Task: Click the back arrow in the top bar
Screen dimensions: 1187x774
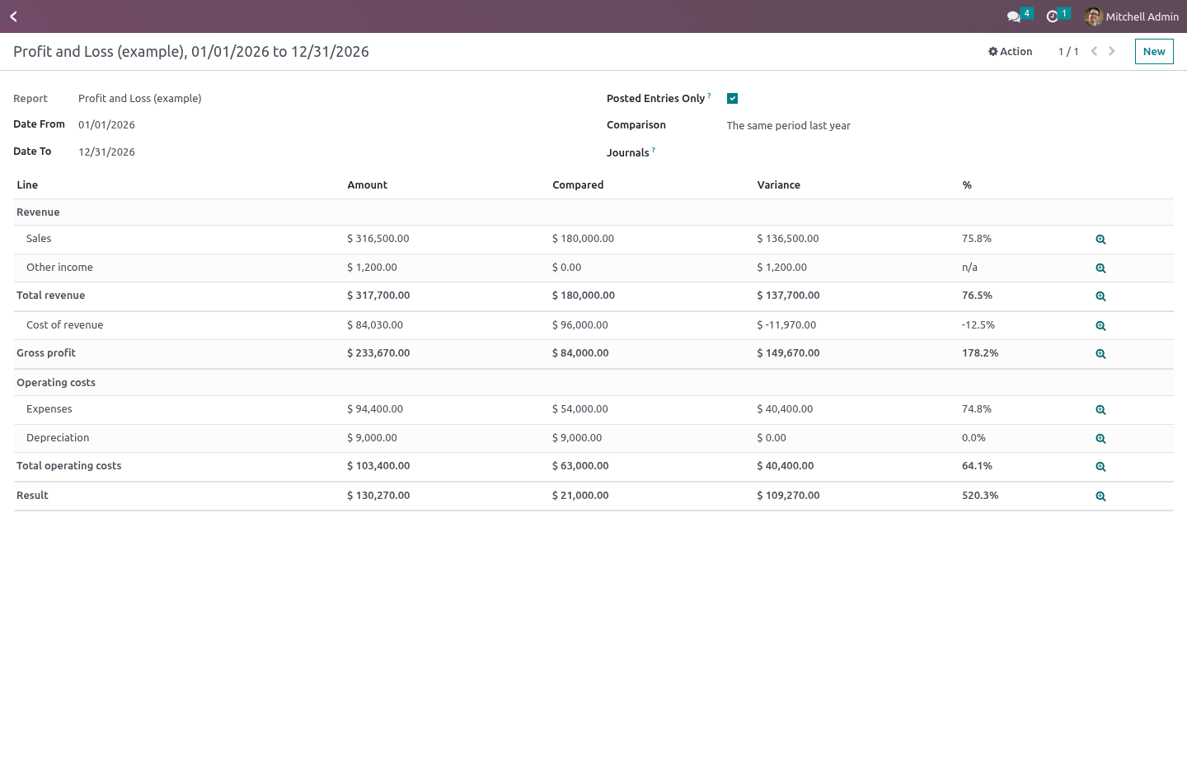Action: 14,16
